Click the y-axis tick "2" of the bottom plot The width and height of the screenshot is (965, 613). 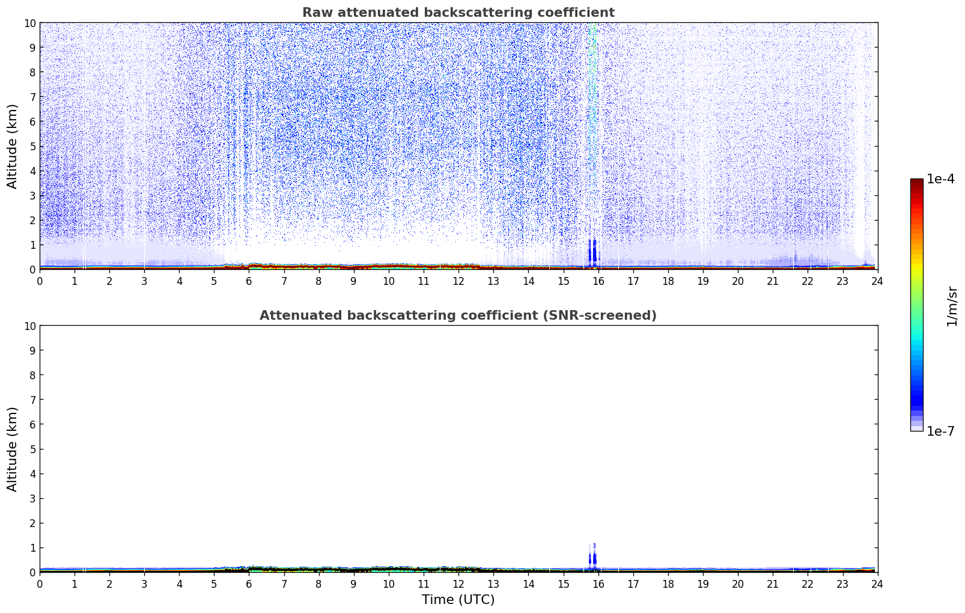click(32, 523)
